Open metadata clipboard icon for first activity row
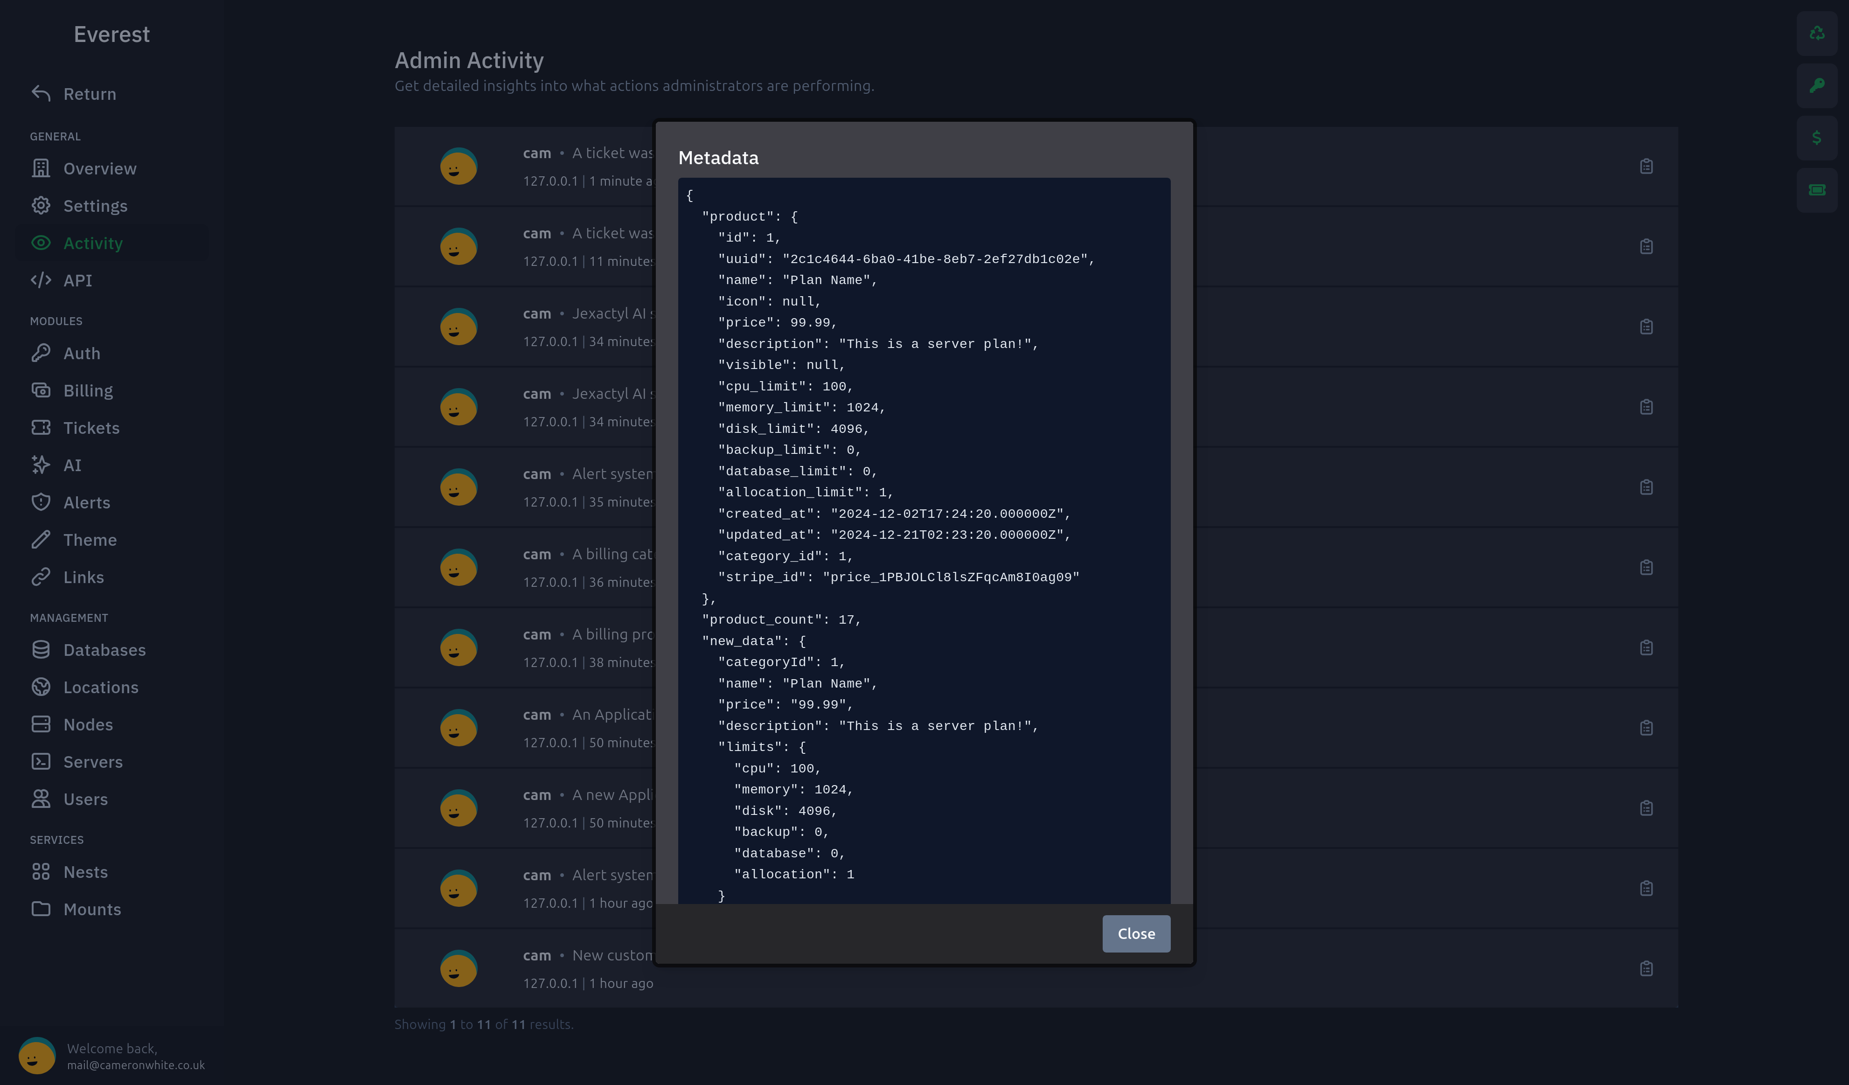Screen dimensions: 1849x1085 1646,167
